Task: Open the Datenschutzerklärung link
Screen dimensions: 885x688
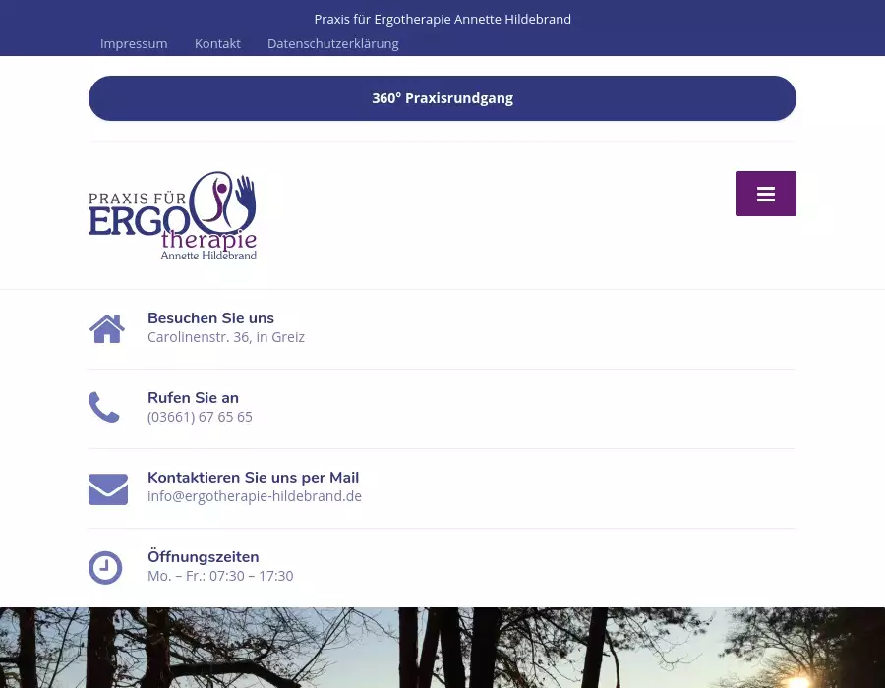Action: pyautogui.click(x=332, y=43)
